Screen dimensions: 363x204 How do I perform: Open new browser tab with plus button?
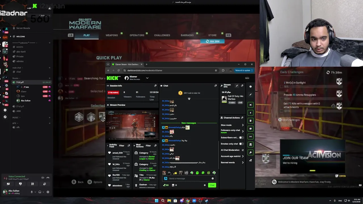tap(146, 64)
